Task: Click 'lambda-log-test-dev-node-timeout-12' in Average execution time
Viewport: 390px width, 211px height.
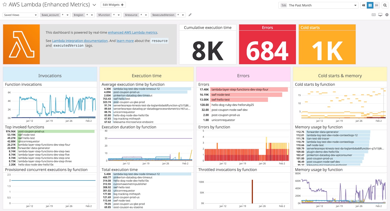Action: tap(136, 89)
